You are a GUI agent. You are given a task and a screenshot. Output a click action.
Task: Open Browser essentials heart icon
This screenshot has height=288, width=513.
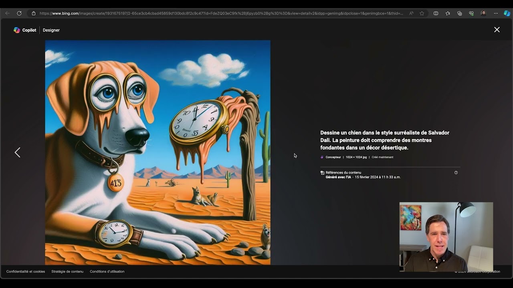click(471, 13)
